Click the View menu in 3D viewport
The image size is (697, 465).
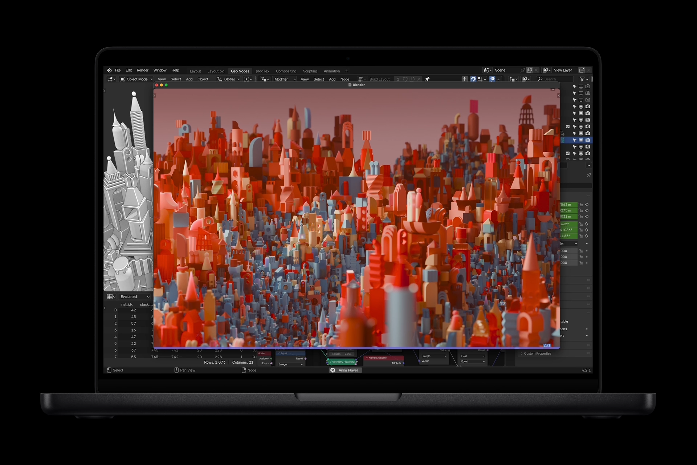162,79
